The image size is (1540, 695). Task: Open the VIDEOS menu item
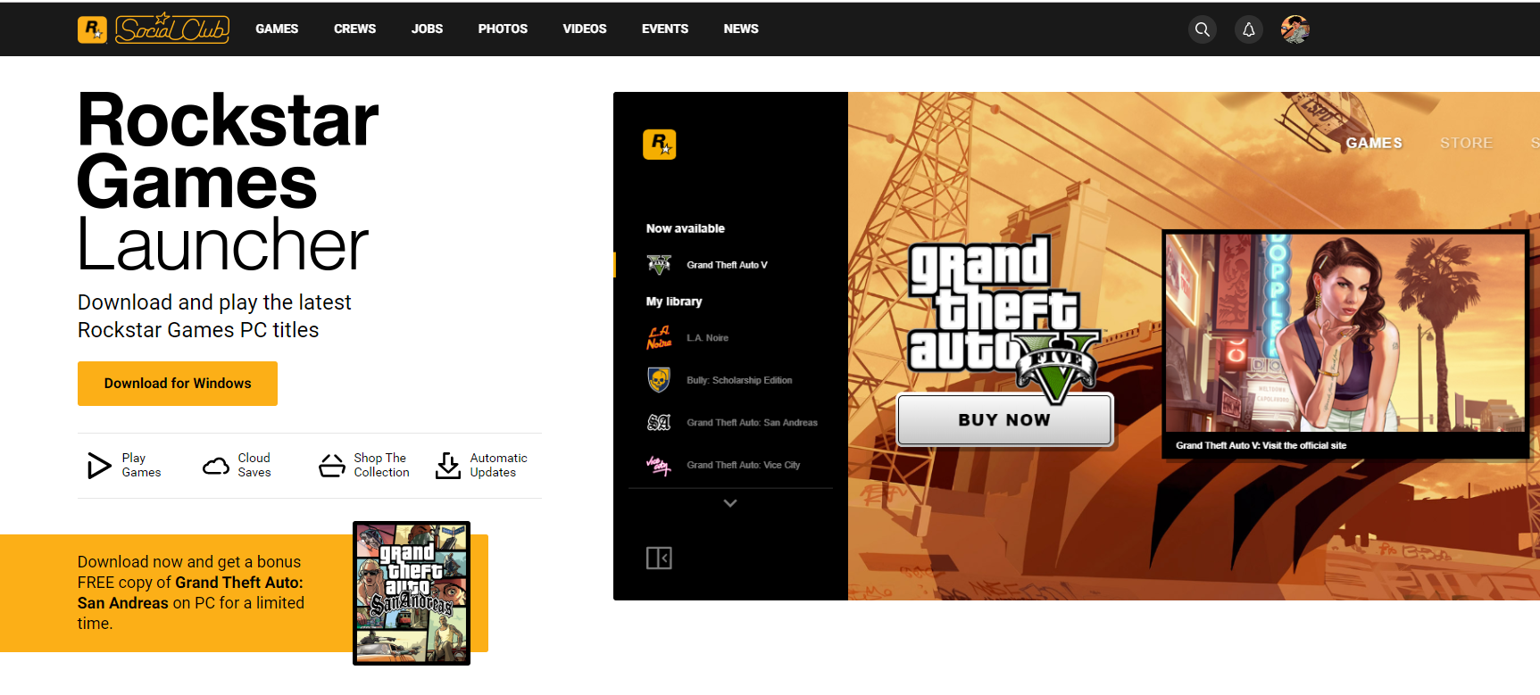click(585, 29)
